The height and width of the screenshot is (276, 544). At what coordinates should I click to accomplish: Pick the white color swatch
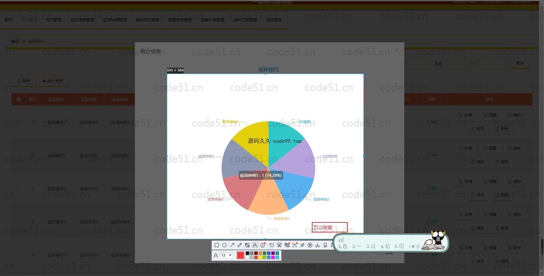coord(247,257)
